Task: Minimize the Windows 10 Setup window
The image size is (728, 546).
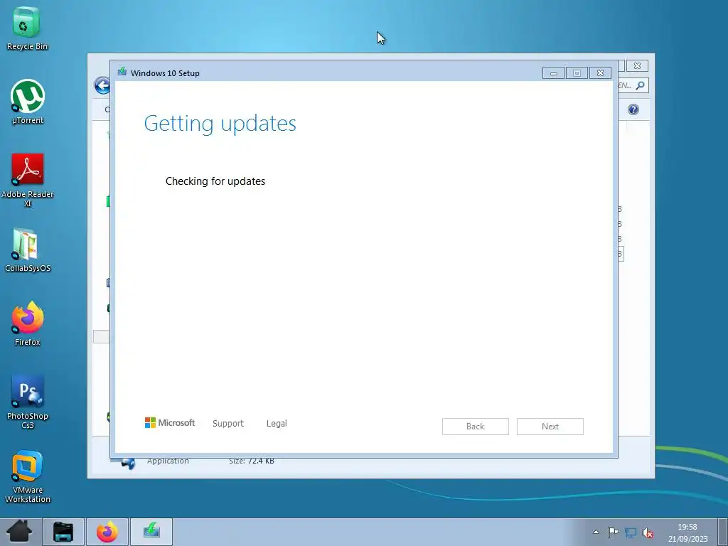Action: point(553,73)
